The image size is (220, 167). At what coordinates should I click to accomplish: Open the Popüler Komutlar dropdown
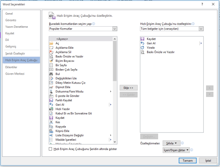point(83,29)
